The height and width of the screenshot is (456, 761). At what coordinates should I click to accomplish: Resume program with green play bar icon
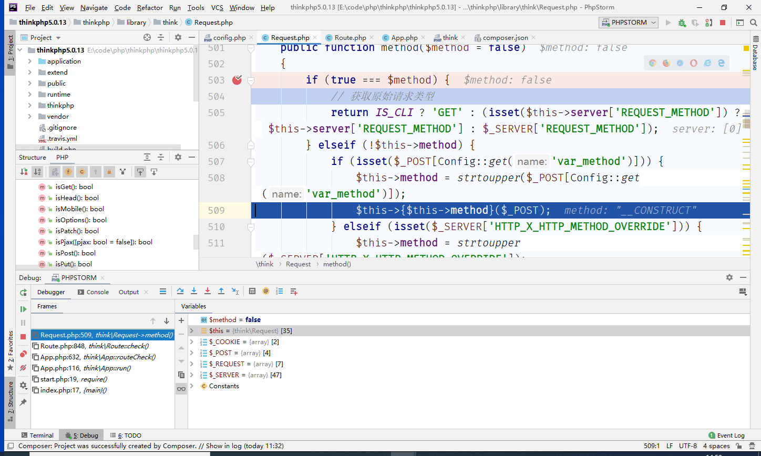pos(23,309)
